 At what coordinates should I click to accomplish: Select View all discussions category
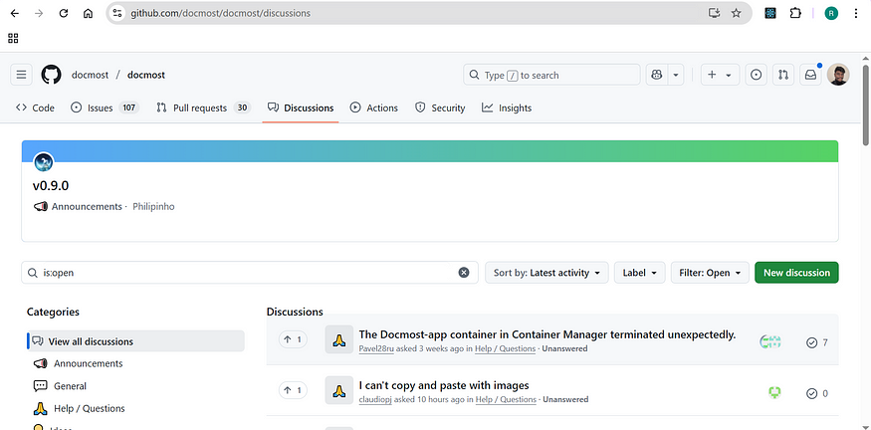[135, 341]
